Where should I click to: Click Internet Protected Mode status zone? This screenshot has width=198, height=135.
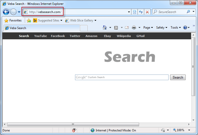click(113, 130)
